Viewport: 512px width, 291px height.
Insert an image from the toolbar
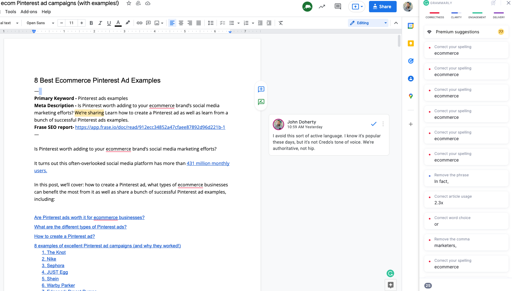tap(157, 23)
